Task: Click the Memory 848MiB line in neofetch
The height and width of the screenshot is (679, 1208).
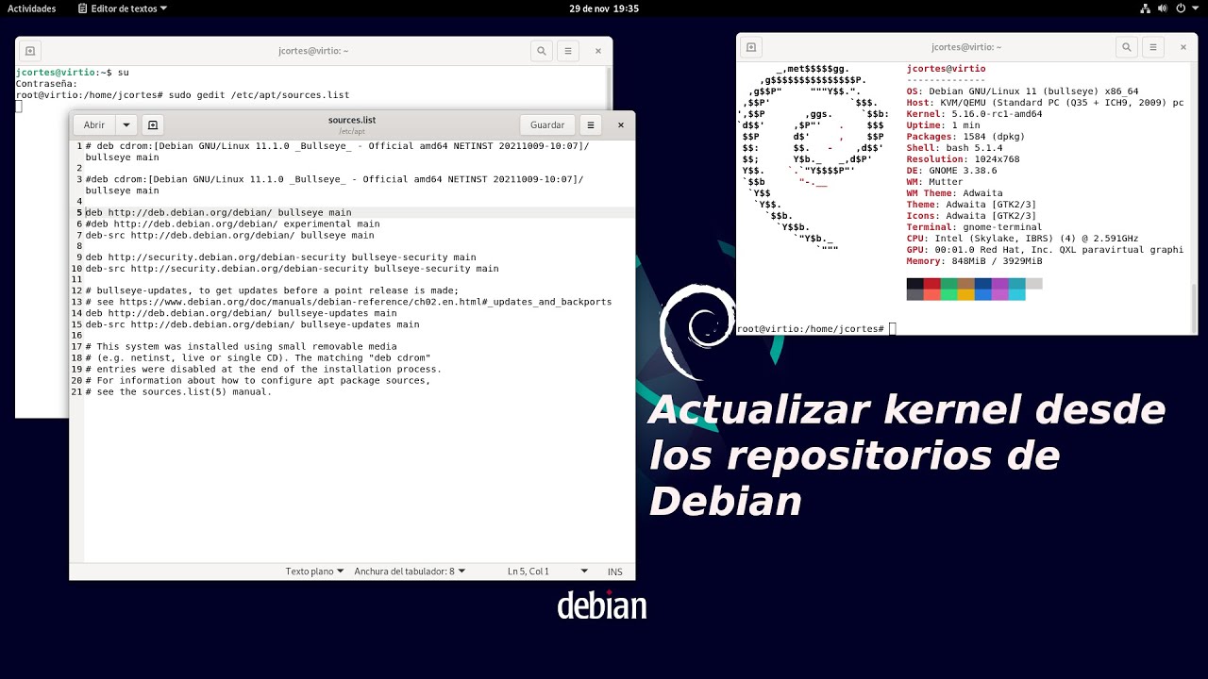Action: point(974,261)
